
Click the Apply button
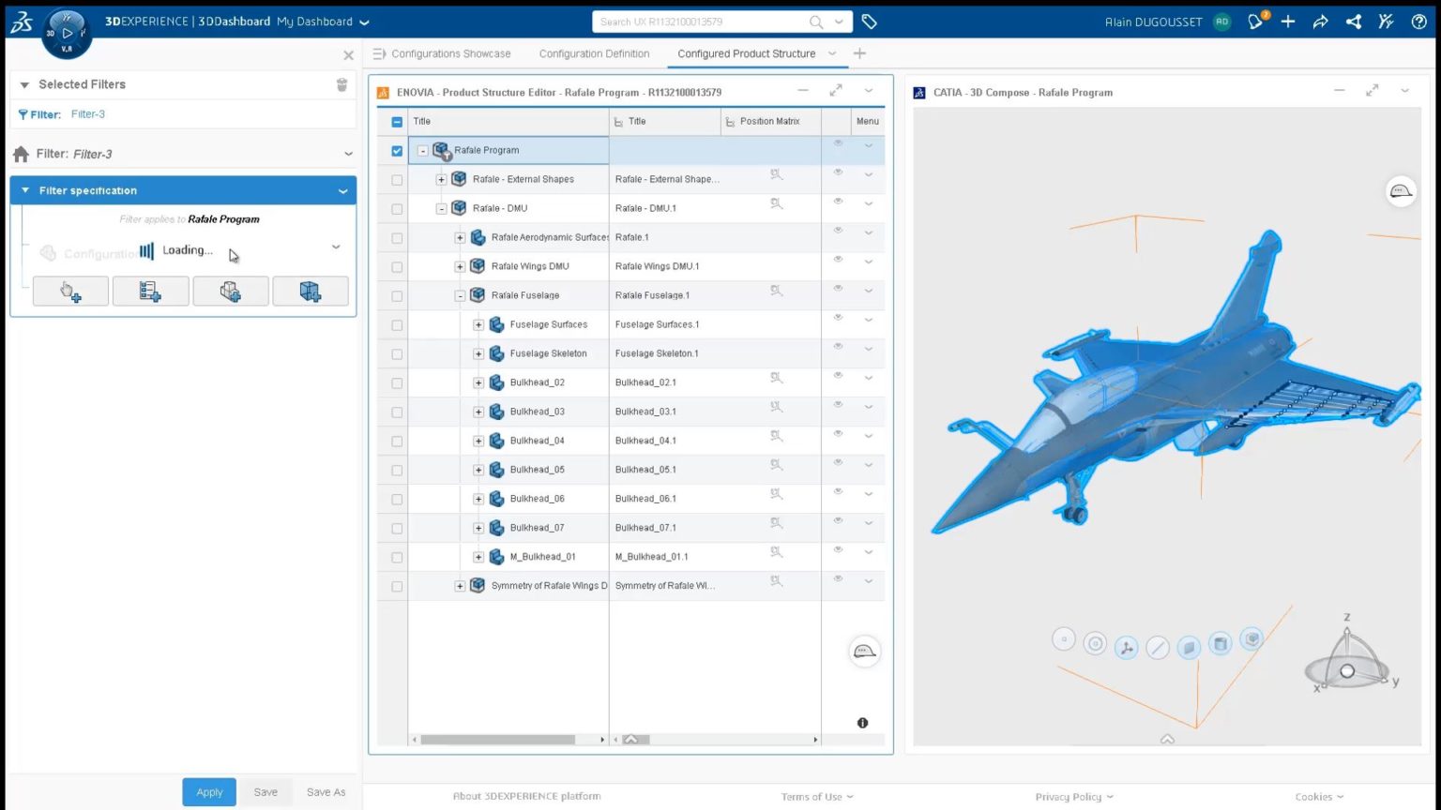(x=209, y=792)
